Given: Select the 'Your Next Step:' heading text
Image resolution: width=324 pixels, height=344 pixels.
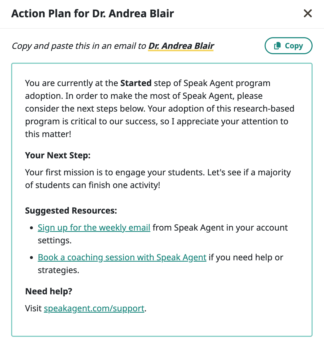Looking at the screenshot, I should coord(58,155).
